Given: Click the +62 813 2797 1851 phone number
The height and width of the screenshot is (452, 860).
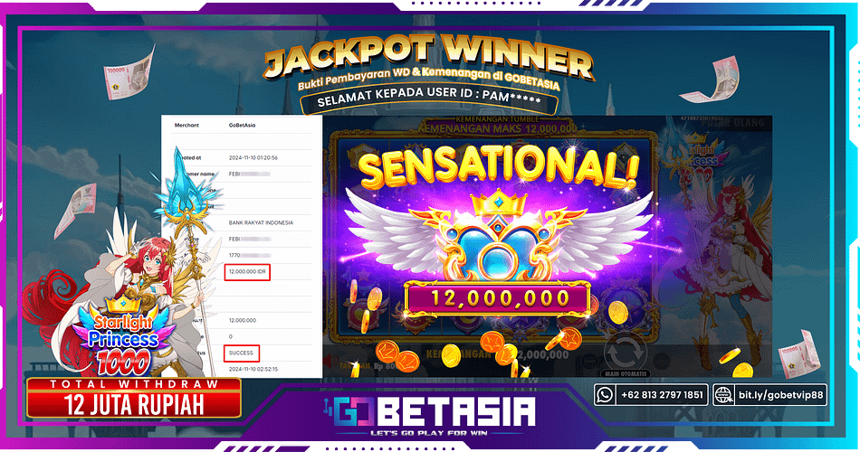Looking at the screenshot, I should pyautogui.click(x=662, y=395).
